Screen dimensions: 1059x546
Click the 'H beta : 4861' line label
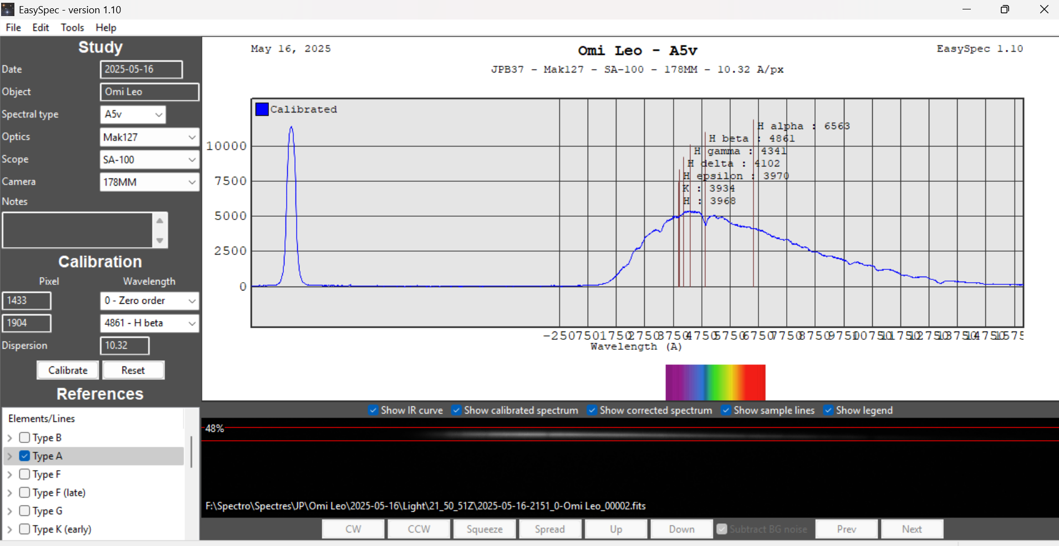pos(752,139)
